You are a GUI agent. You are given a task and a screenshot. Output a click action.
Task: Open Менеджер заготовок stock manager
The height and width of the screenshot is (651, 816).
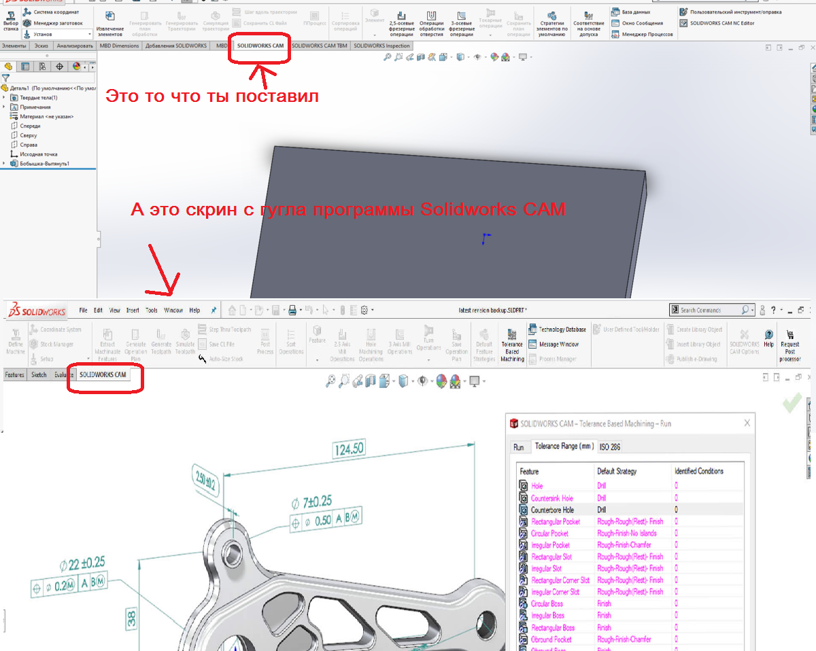(53, 23)
